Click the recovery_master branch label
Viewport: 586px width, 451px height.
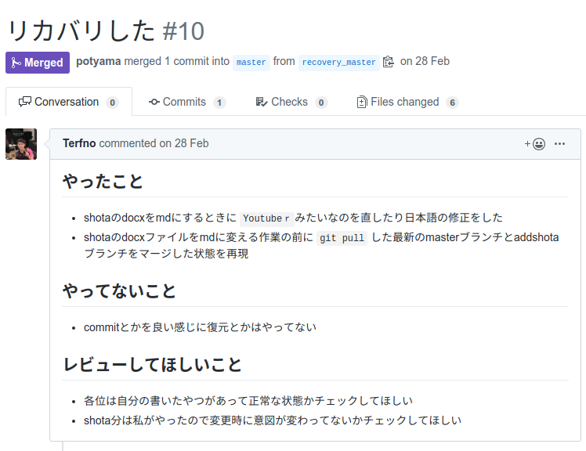click(x=338, y=62)
